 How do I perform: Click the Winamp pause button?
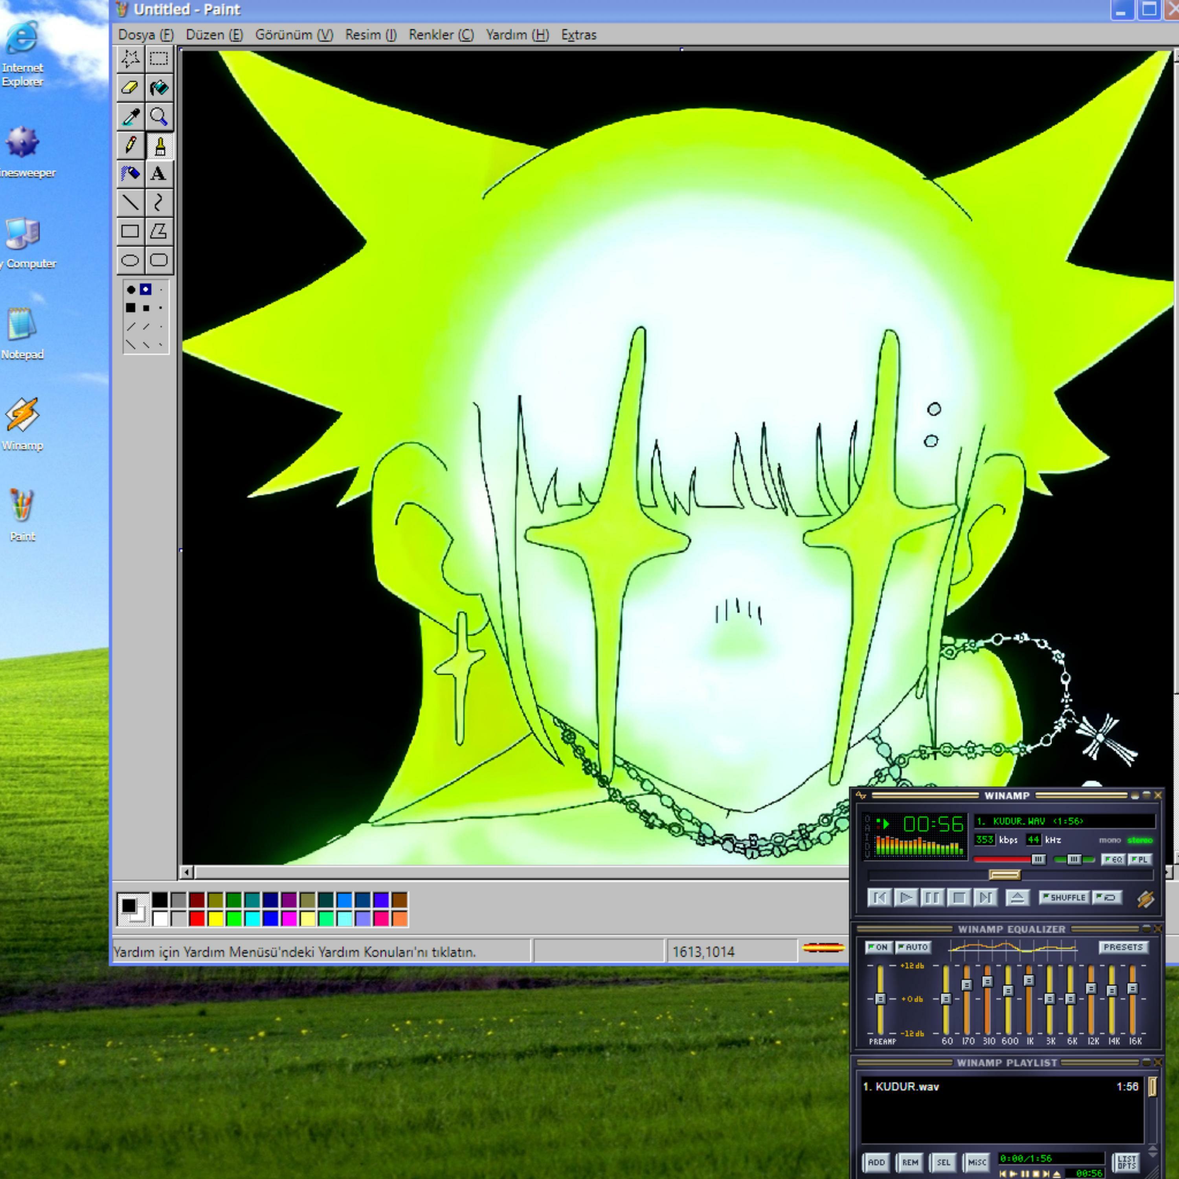(932, 898)
